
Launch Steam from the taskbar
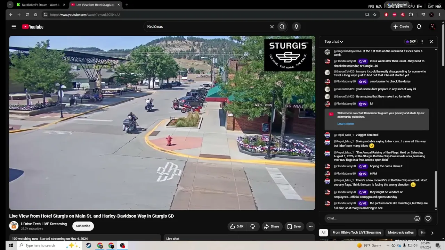coord(89,245)
